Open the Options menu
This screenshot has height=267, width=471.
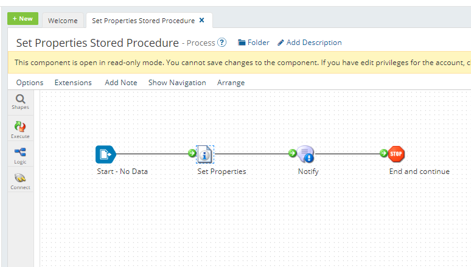tap(30, 83)
